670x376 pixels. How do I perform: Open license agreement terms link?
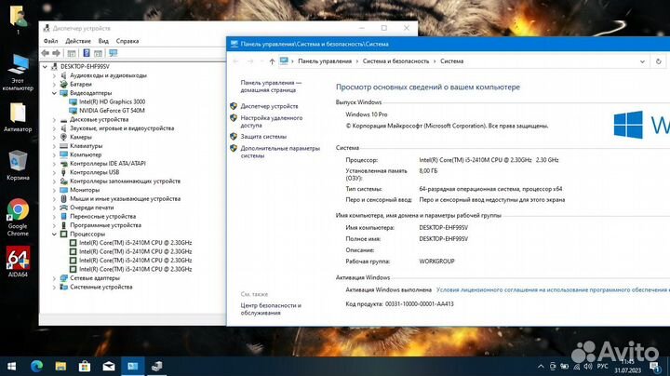pyautogui.click(x=553, y=289)
